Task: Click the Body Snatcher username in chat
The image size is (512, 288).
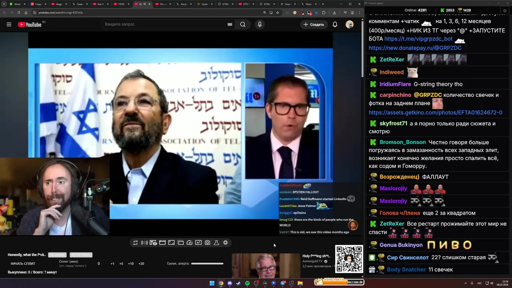Action: (406, 270)
